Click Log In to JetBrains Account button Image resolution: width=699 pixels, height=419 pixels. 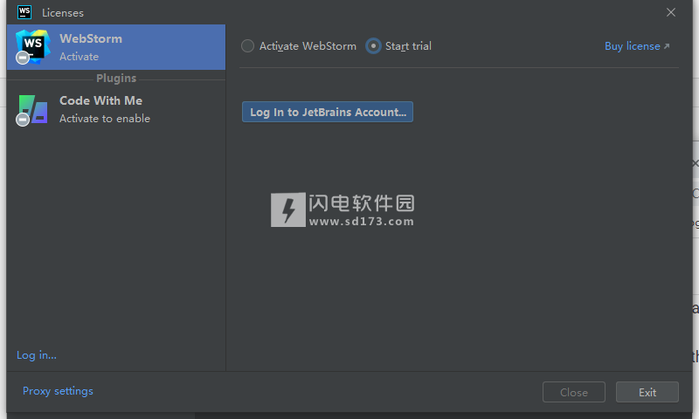point(328,112)
